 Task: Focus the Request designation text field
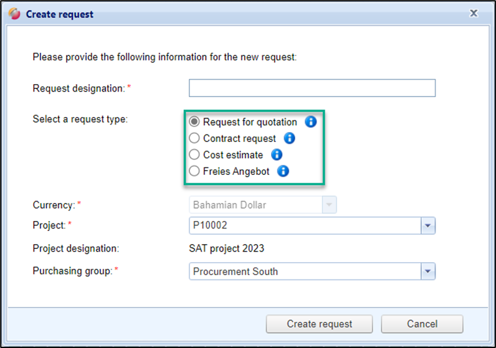coord(312,88)
